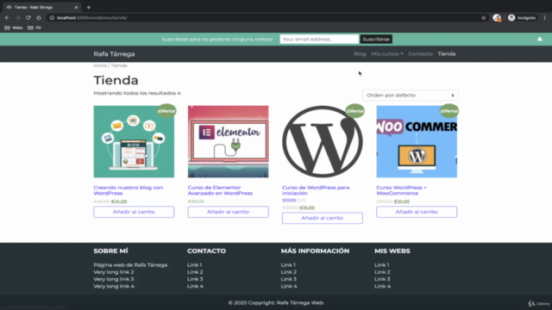
Task: Click the site info icon in address bar
Action: click(52, 17)
